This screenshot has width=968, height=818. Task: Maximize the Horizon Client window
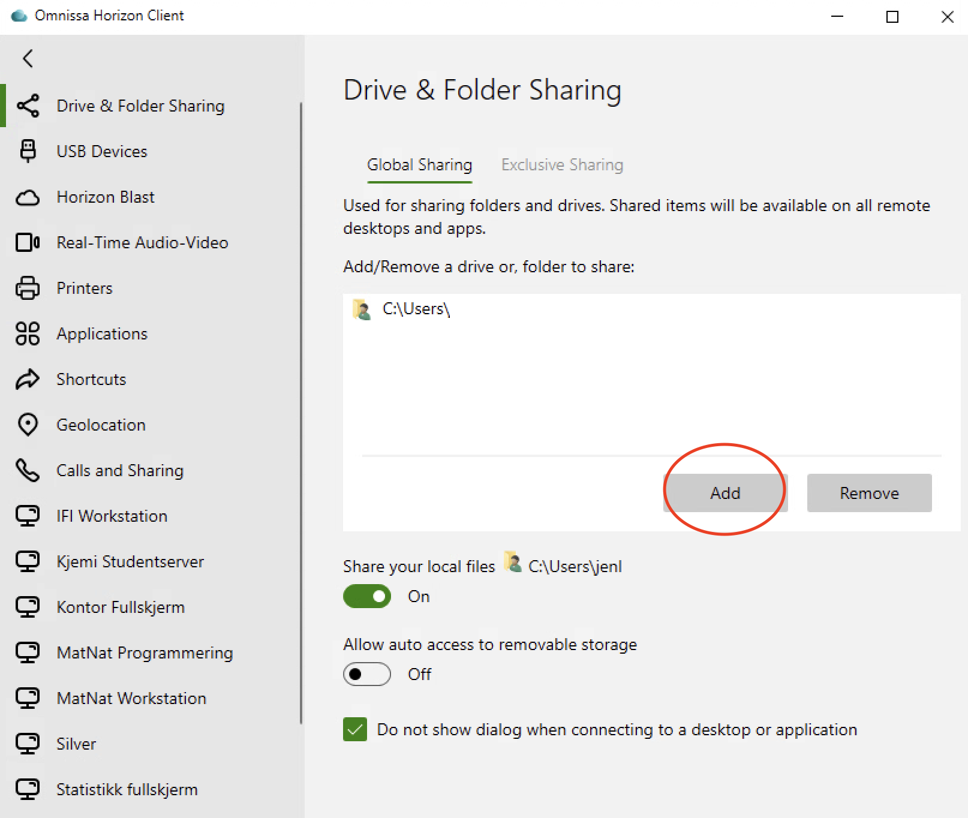pos(892,17)
